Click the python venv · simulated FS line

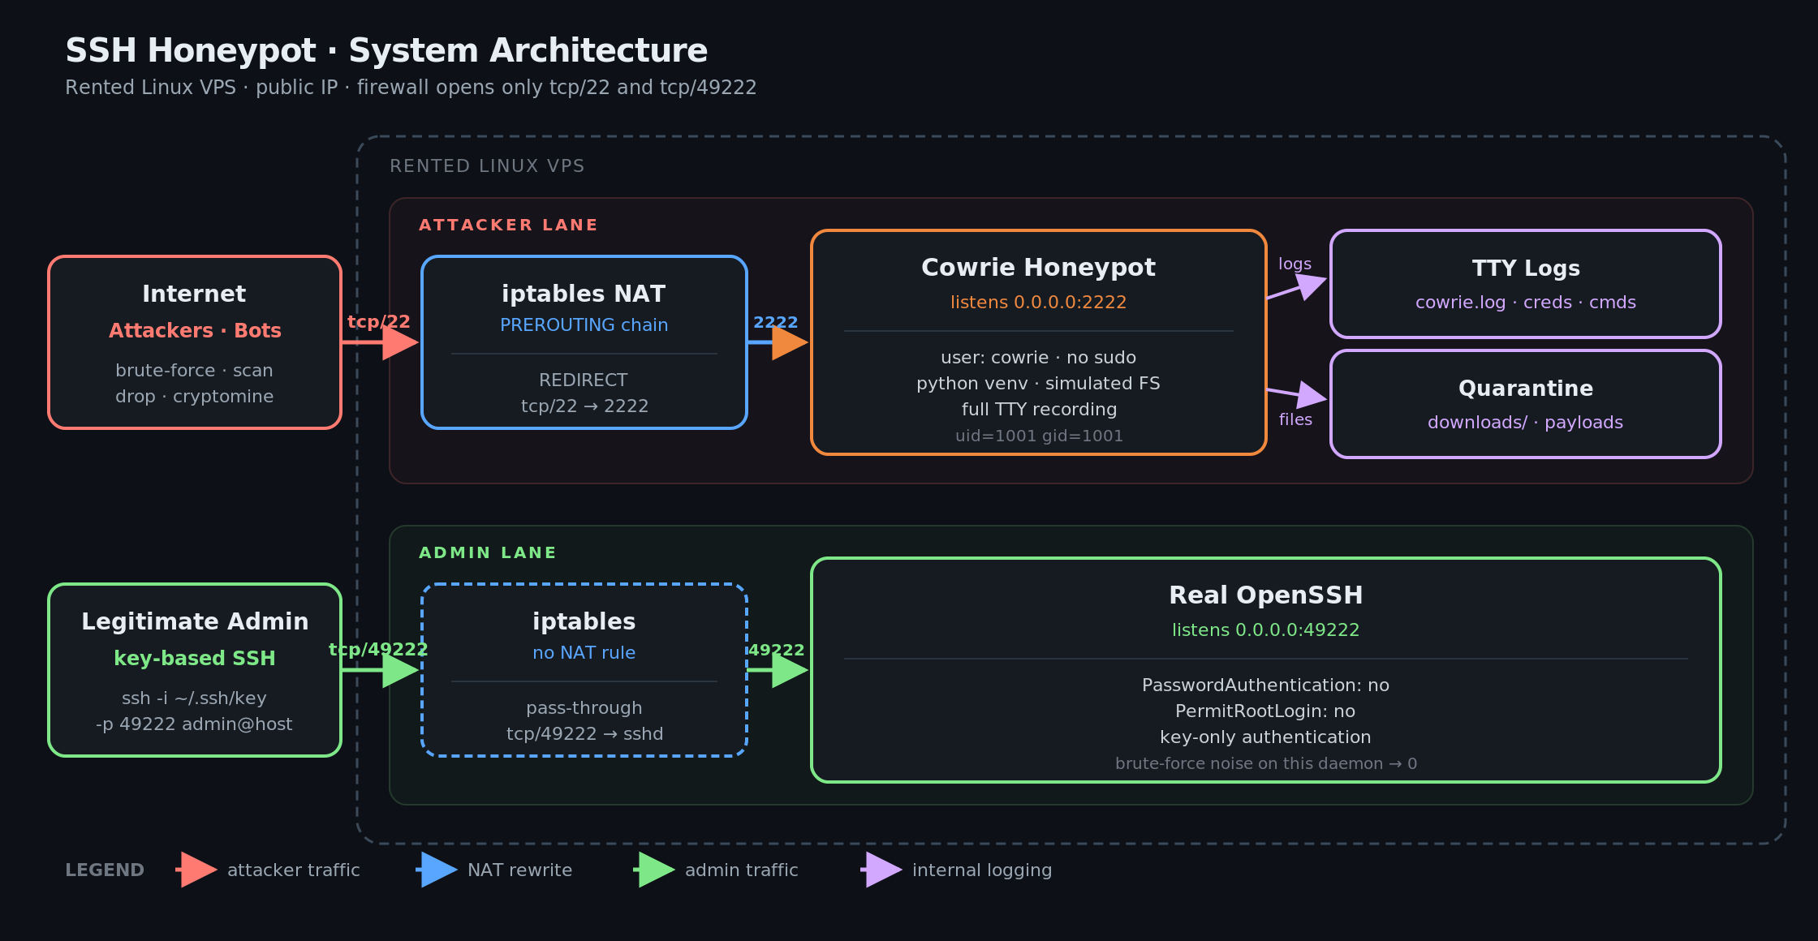pos(1038,384)
